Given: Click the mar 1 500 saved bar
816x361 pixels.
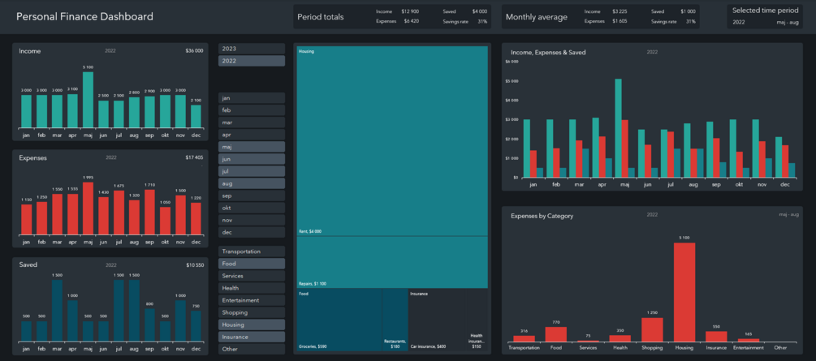Looking at the screenshot, I should [x=58, y=311].
